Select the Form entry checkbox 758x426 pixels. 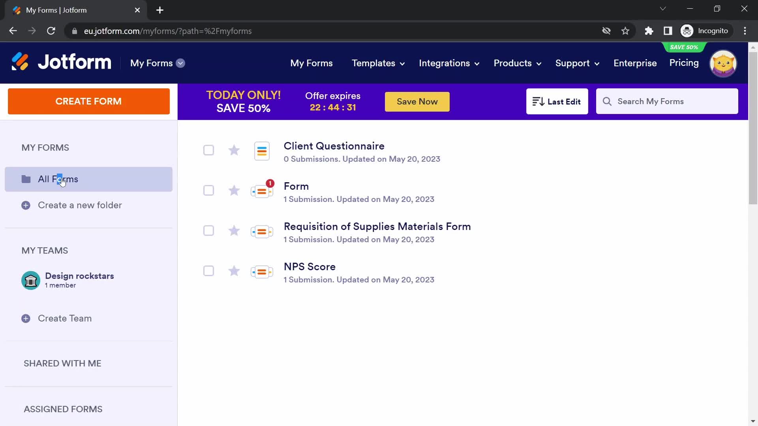(x=209, y=191)
